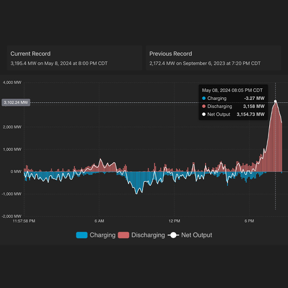Click the blue Charging dot in tooltip
This screenshot has width=288, height=288.
pyautogui.click(x=204, y=98)
